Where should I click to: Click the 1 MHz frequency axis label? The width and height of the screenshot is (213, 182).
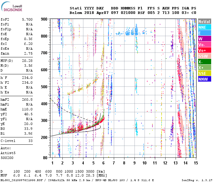pyautogui.click(x=52, y=163)
